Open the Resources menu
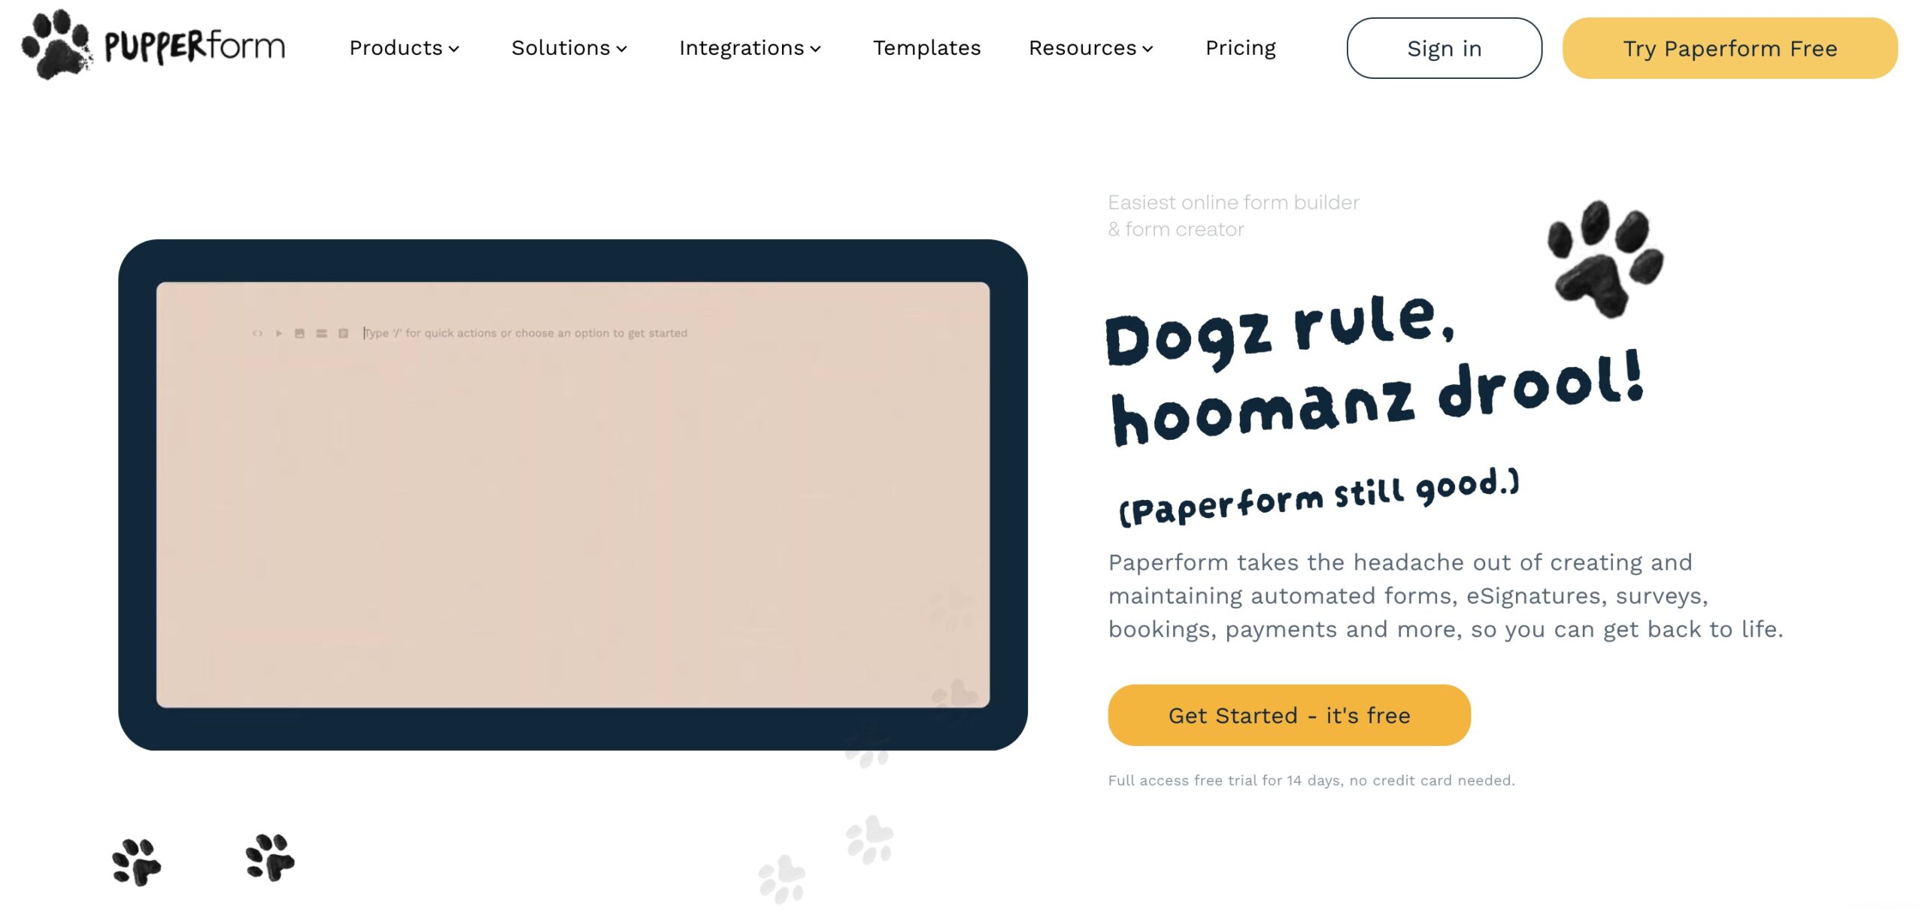1925x909 pixels. (1091, 48)
